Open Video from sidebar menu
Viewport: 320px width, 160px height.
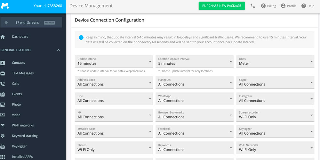tap(16, 115)
